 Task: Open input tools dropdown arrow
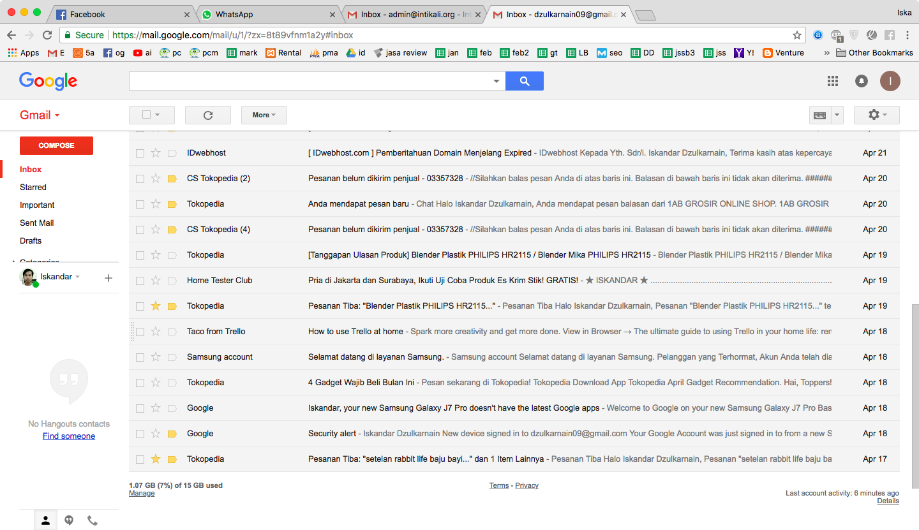click(837, 115)
